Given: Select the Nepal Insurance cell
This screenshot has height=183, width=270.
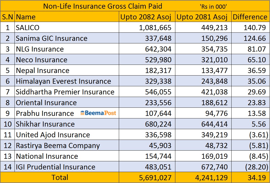Looking at the screenshot, I should [42, 70].
